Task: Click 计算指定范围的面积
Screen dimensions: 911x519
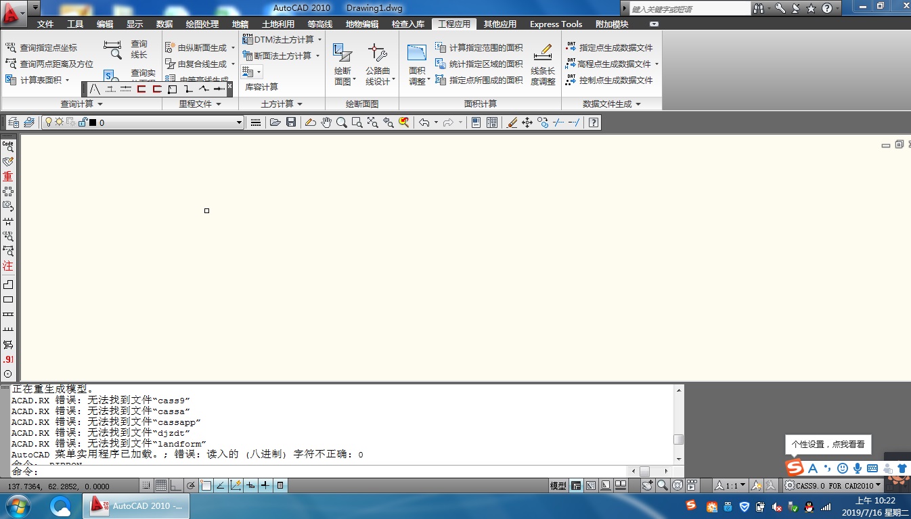Action: click(x=479, y=47)
